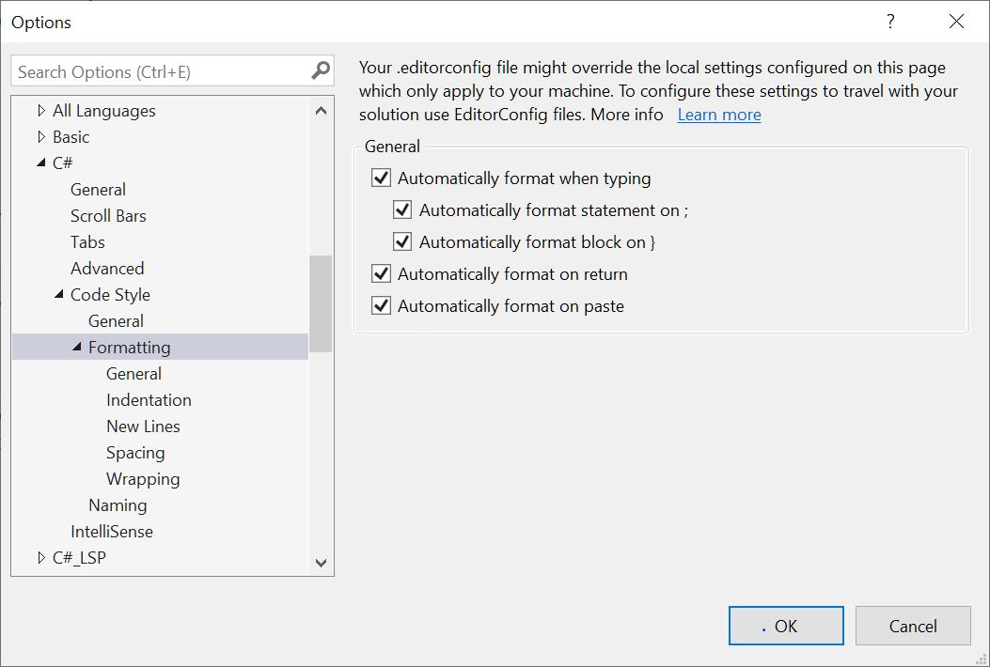990x667 pixels.
Task: Click the search magnifier icon
Action: [321, 70]
